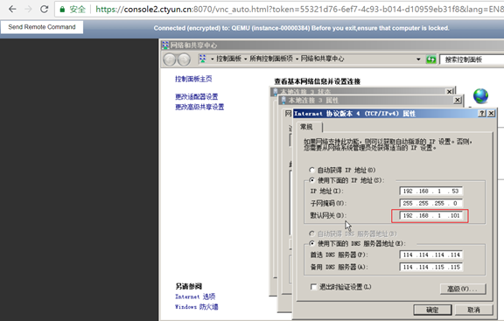Close the 本地连接 3 属性 window

pyautogui.click(x=457, y=101)
